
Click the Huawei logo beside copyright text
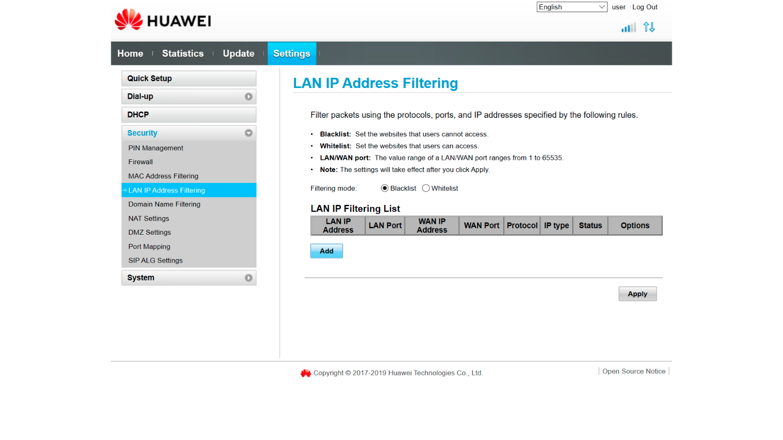(x=306, y=373)
